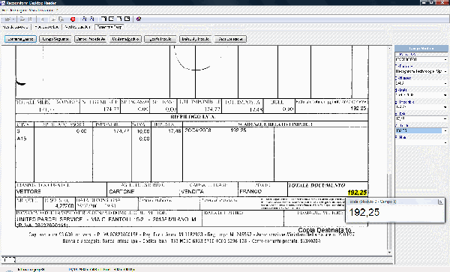Click the 10,00 rate value in the table

(x=143, y=131)
